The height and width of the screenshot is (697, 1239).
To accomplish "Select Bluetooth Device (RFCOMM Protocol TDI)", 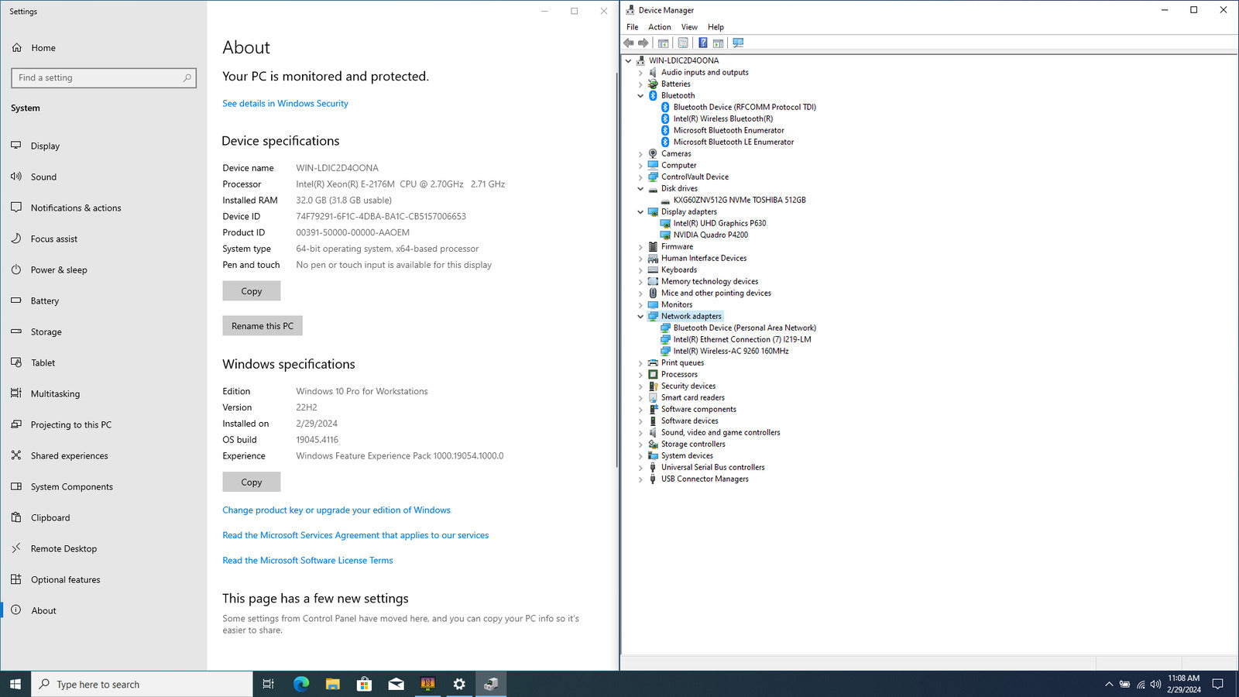I will [744, 107].
